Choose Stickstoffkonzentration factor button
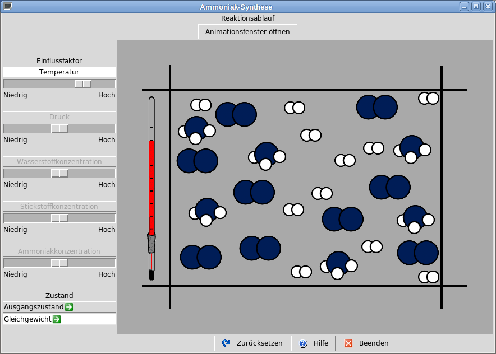Viewport: 496px width, 354px height. [x=59, y=207]
